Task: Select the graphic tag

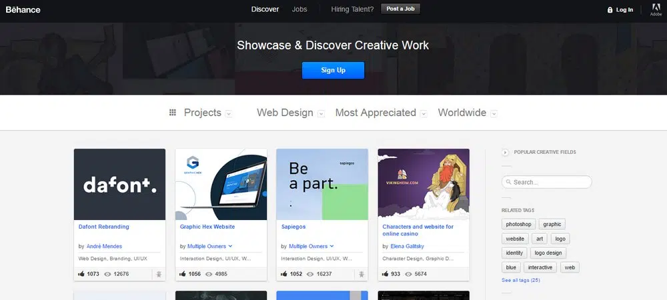Action: [552, 224]
